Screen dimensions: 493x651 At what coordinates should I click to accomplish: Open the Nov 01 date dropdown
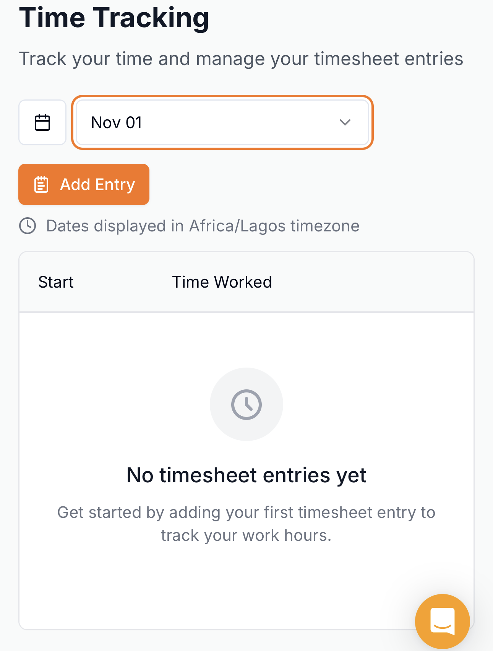point(222,122)
